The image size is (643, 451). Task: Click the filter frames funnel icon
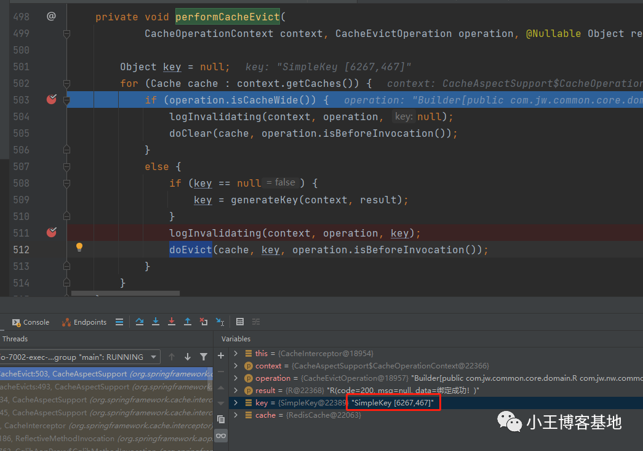(204, 357)
